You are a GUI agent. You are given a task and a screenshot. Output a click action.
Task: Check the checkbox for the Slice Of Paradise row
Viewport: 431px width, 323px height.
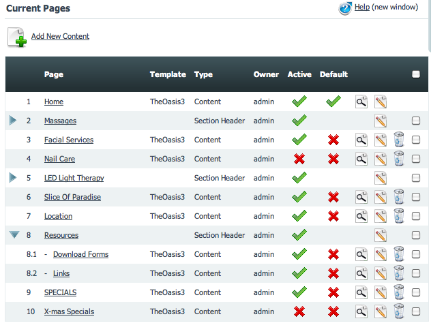(x=416, y=197)
